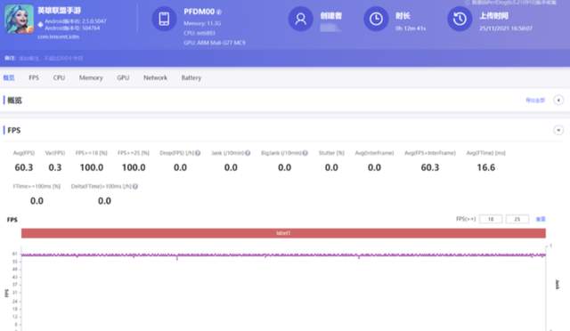Click the blue reset link beside FPS thresholds
Image resolution: width=570 pixels, height=331 pixels.
(x=541, y=219)
